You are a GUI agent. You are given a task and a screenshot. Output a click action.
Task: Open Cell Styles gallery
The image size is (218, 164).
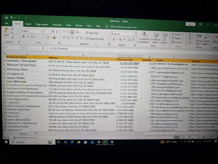pyautogui.click(x=164, y=38)
